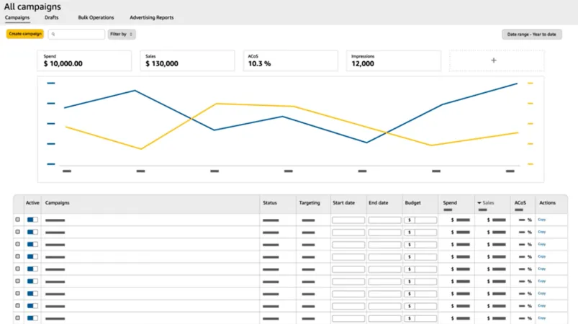Click the Create campaign button
578x324 pixels.
click(x=25, y=34)
